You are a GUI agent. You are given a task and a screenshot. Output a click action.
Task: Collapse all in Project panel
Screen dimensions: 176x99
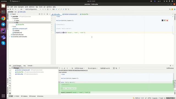coord(44,14)
